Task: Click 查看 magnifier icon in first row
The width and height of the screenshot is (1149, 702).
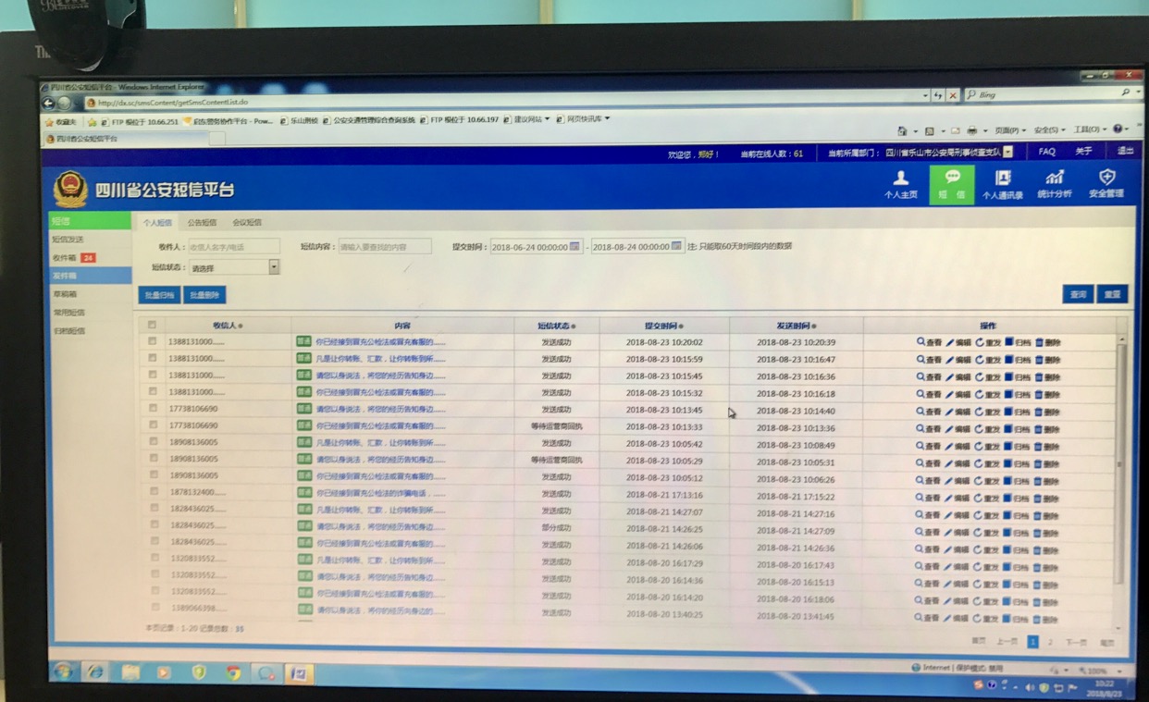Action: coord(920,342)
